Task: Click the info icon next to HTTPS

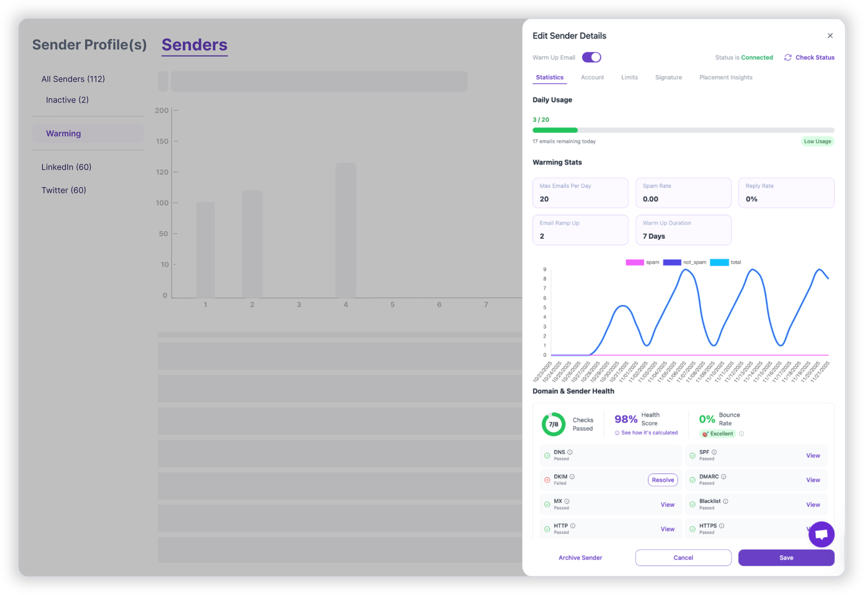Action: pyautogui.click(x=722, y=526)
